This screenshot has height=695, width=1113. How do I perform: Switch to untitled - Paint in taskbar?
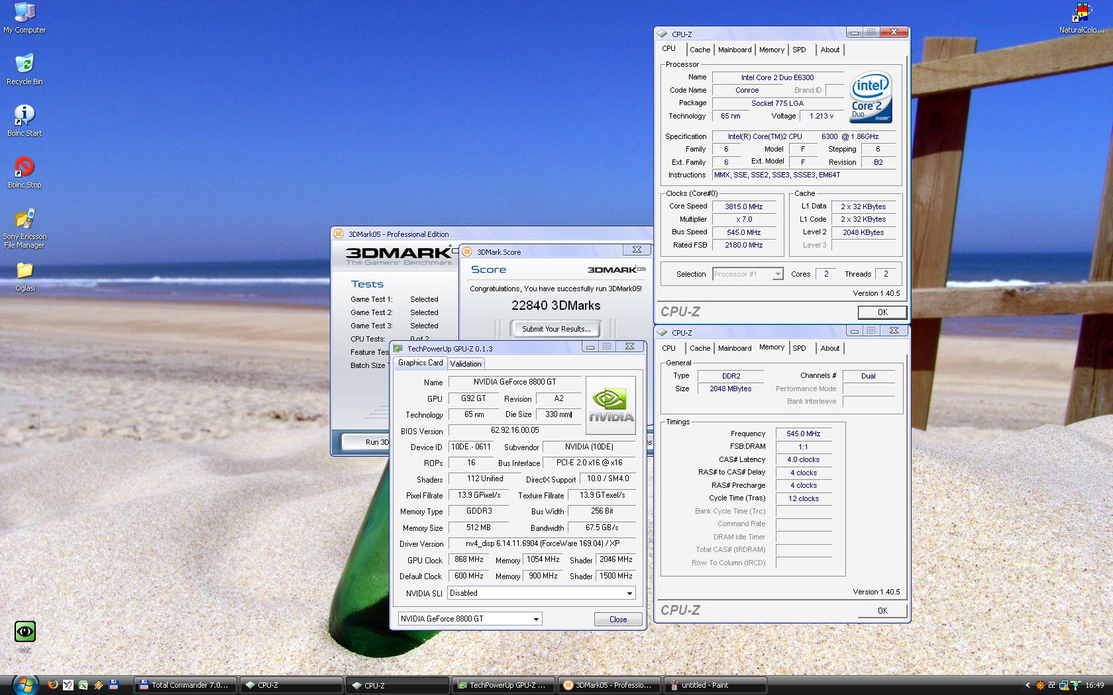[716, 685]
